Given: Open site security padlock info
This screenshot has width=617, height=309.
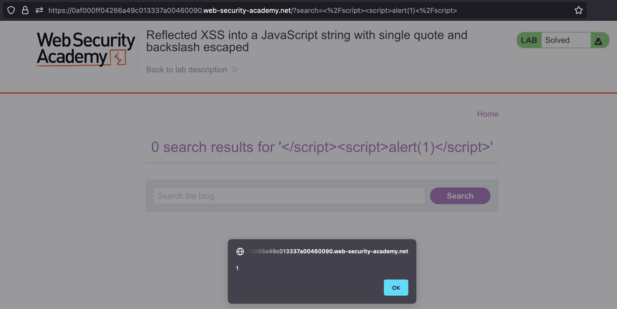Looking at the screenshot, I should coord(25,10).
